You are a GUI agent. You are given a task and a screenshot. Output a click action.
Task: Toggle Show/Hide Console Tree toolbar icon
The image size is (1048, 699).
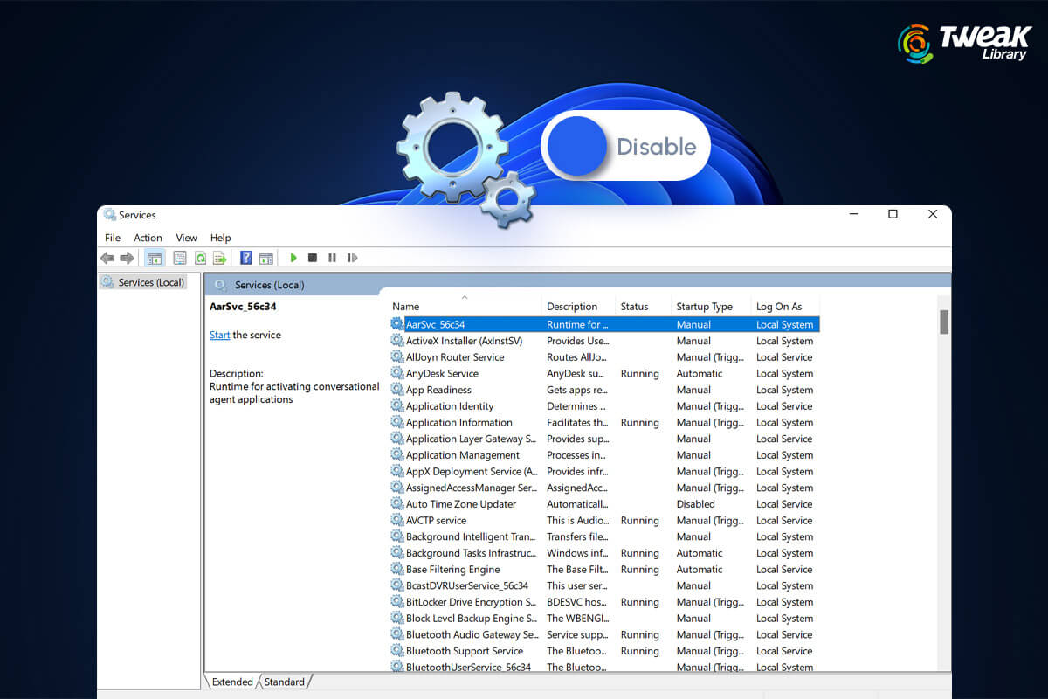point(155,258)
